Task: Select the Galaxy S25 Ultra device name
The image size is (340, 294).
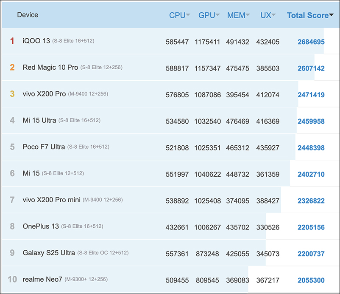Action: [49, 253]
